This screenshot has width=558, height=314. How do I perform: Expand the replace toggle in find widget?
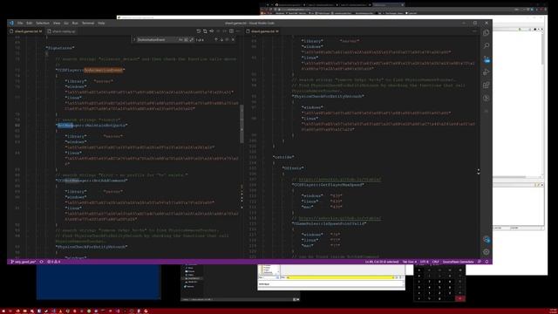[x=134, y=40]
